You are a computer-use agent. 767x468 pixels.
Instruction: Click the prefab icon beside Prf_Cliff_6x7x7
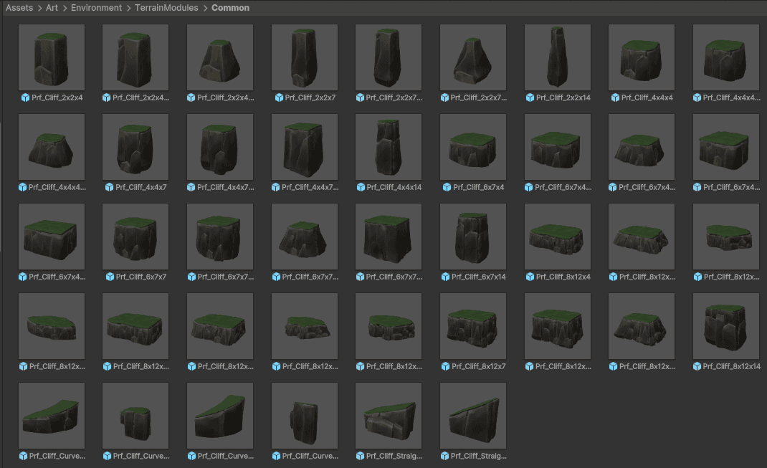pos(110,277)
